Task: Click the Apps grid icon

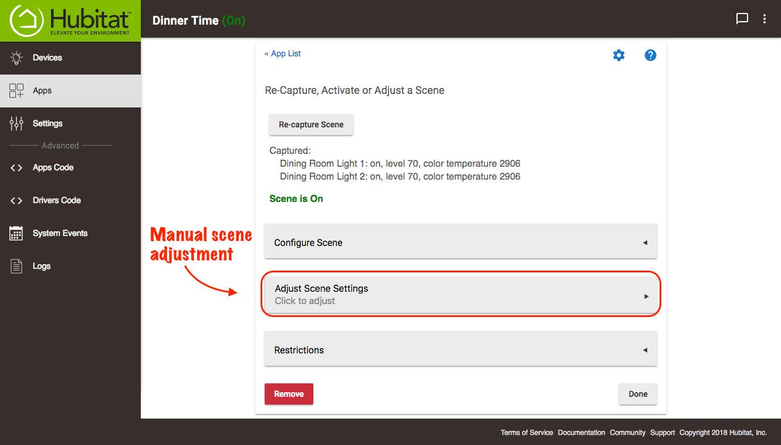Action: click(x=16, y=90)
